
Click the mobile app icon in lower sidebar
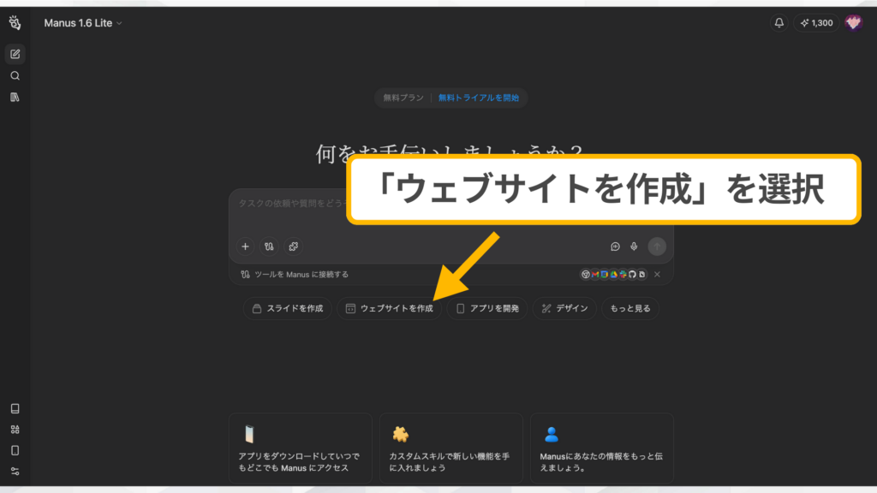pos(15,449)
